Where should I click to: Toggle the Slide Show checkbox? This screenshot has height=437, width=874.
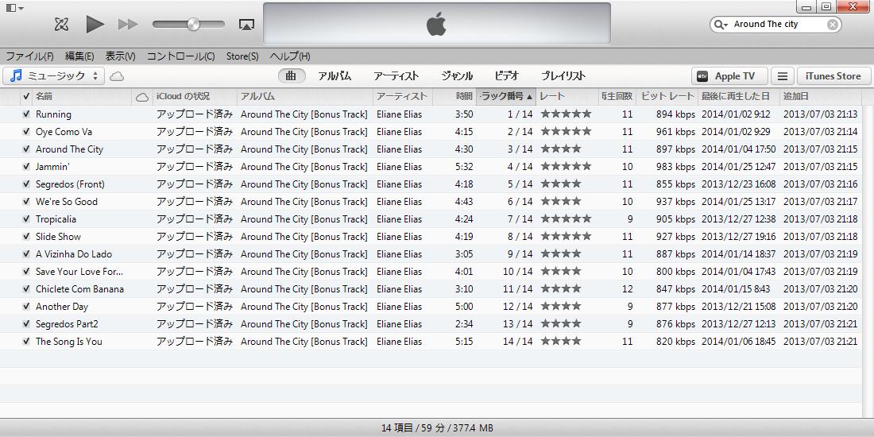coord(26,236)
